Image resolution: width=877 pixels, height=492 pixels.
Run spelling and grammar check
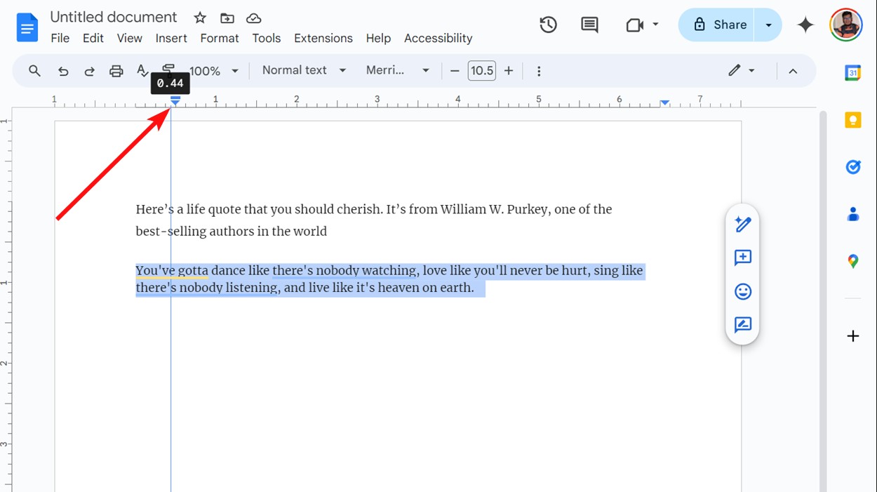(142, 70)
